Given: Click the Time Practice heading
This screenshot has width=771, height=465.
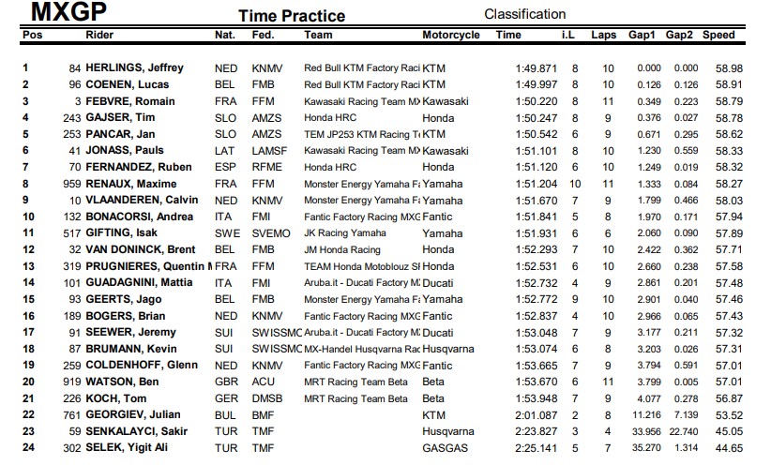Looking at the screenshot, I should click(x=291, y=16).
